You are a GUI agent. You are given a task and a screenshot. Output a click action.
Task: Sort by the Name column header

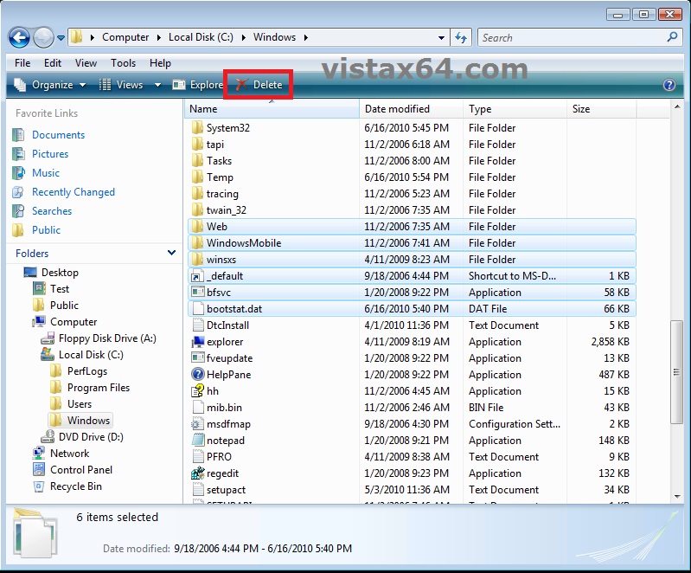coord(272,109)
